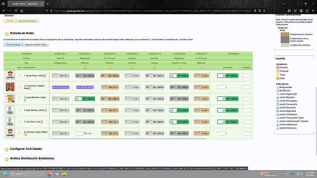This screenshot has width=317, height=178.
Task: Click the Imprimir Detalle Notas button
Action: (x=36, y=44)
